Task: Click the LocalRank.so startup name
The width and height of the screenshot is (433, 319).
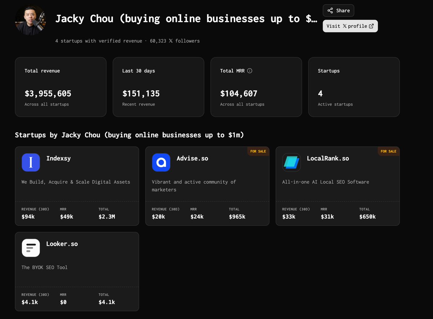Action: [x=328, y=158]
